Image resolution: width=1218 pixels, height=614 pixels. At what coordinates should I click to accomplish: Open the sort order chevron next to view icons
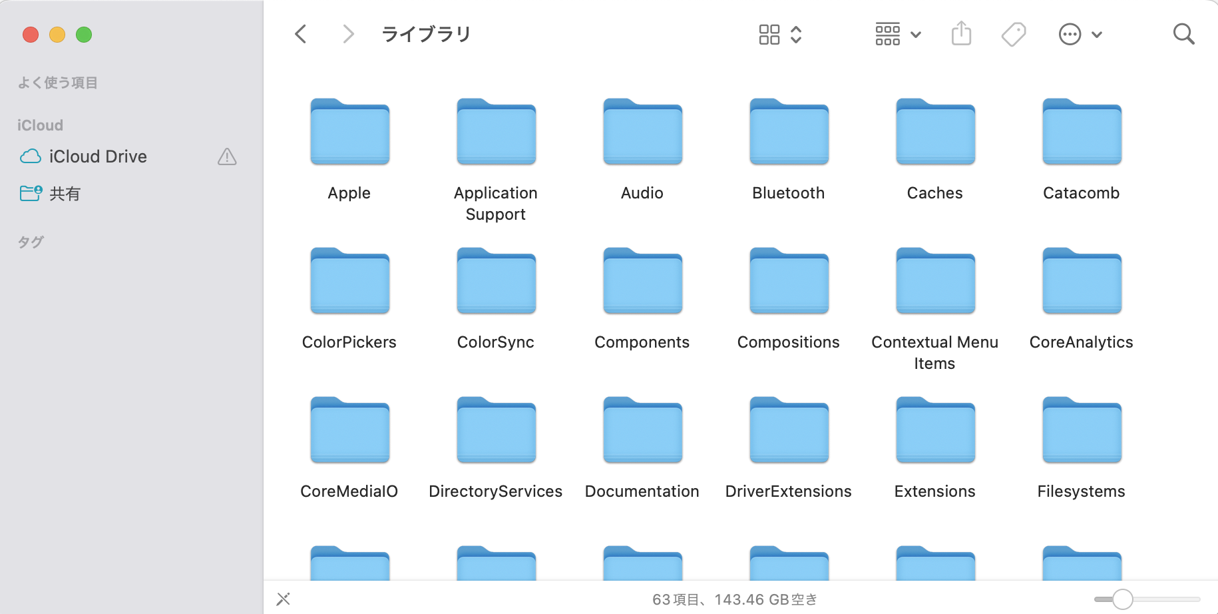click(796, 34)
